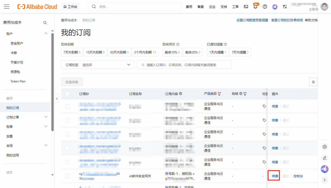
Task: Open 控制台 link in AI邮件安全网关 row
Action: pyautogui.click(x=298, y=176)
